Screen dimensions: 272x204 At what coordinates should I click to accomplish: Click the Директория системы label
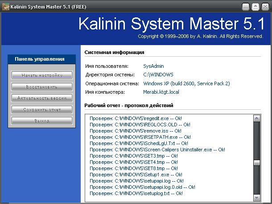[110, 75]
